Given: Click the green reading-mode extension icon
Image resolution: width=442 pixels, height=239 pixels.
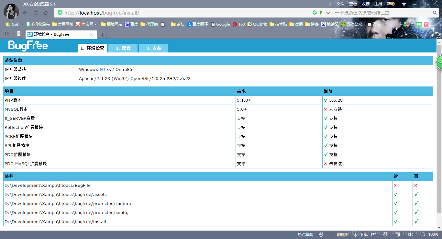Looking at the screenshot, I should coord(419,24).
